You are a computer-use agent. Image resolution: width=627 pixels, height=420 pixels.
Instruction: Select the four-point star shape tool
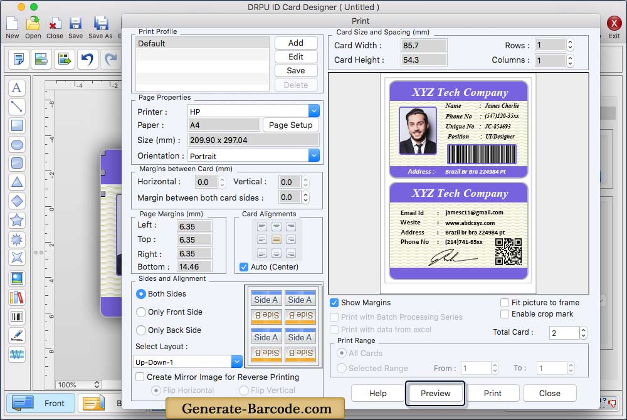click(x=17, y=257)
